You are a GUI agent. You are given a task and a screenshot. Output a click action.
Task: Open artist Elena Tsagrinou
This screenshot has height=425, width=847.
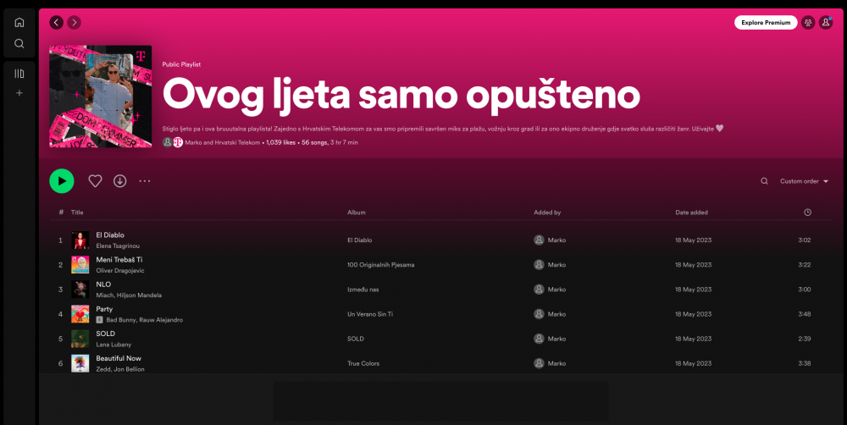pos(118,246)
